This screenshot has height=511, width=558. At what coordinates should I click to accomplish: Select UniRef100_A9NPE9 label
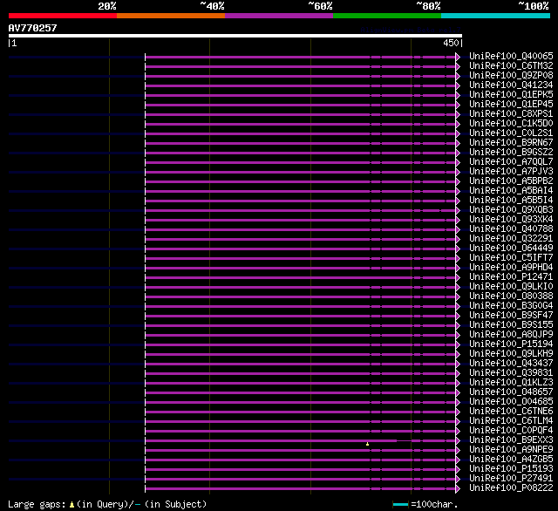511,450
